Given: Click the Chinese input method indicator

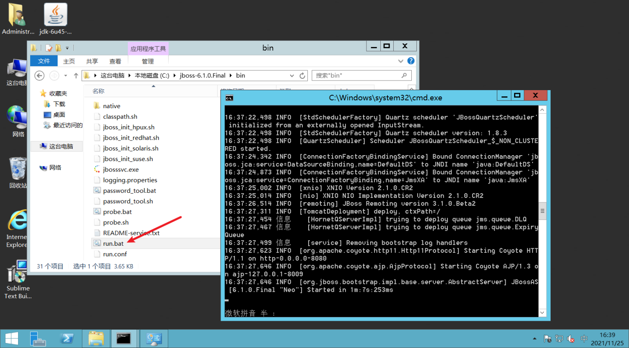Looking at the screenshot, I should point(584,339).
